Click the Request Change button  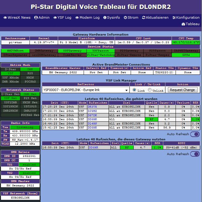[182, 90]
